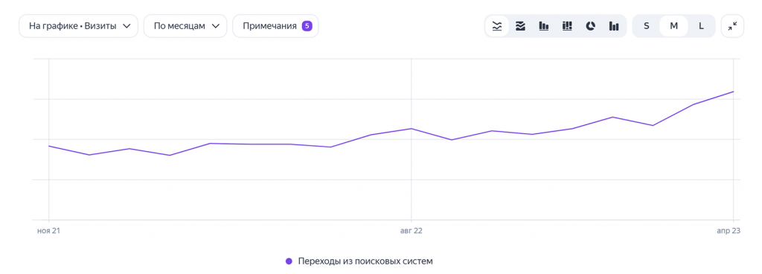The width and height of the screenshot is (762, 274).
Task: Select the line chart view icon
Action: point(496,26)
